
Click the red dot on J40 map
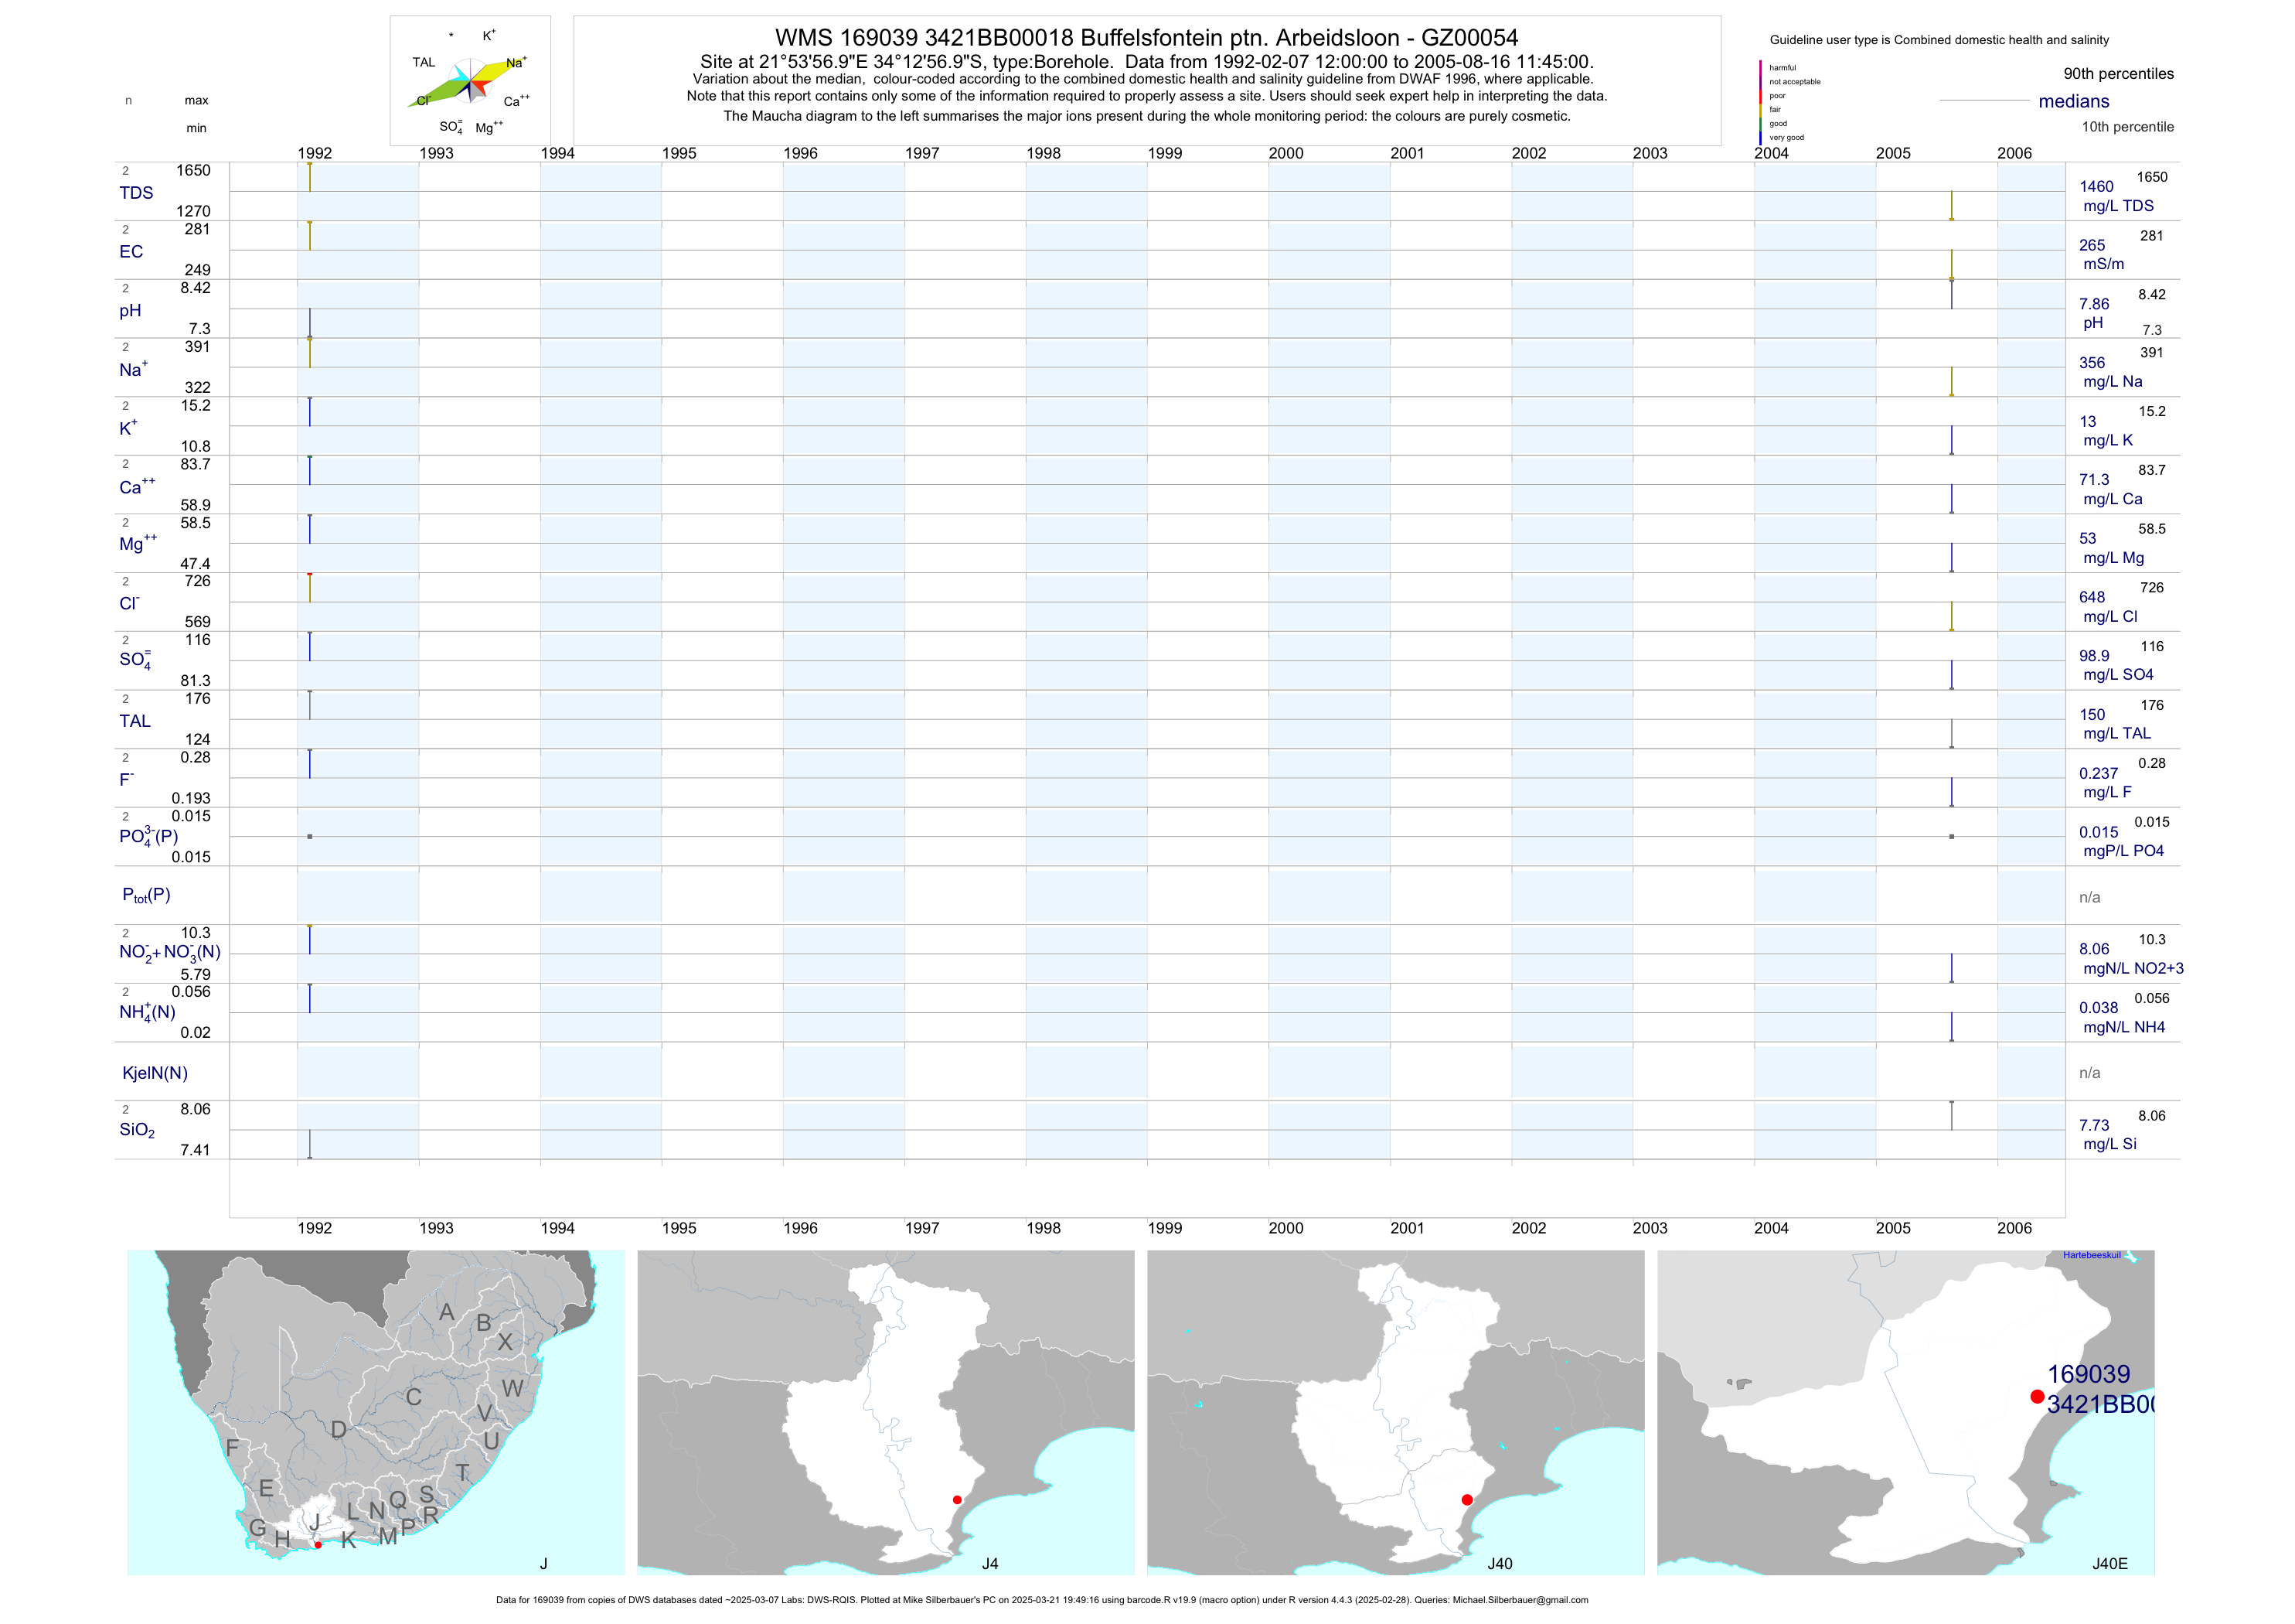pyautogui.click(x=1466, y=1500)
